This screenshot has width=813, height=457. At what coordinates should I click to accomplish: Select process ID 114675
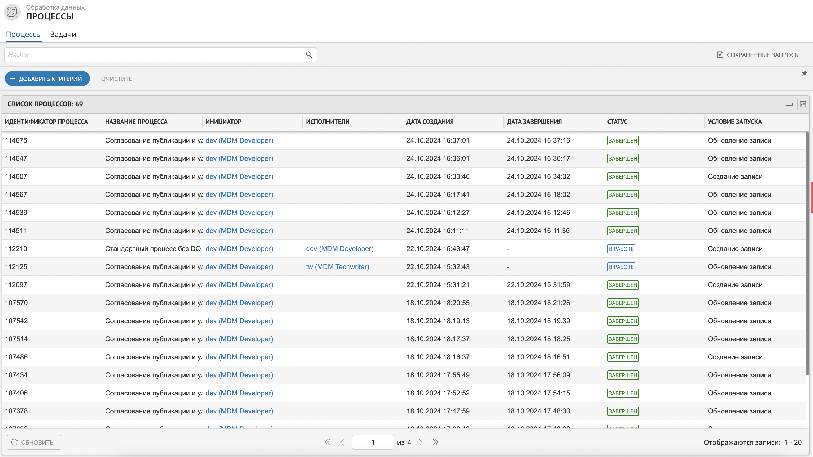16,141
